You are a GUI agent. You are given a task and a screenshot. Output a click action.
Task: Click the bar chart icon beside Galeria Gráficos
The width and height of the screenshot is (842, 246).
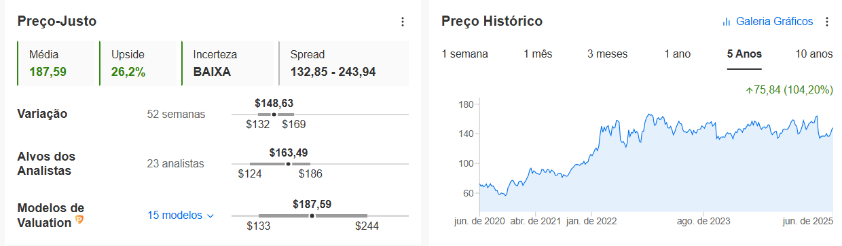click(x=726, y=22)
